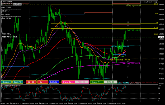Viewport: 165px width, 105px height.
Task: Select the 50.0 Fibonacci level label
Action: 156,13
